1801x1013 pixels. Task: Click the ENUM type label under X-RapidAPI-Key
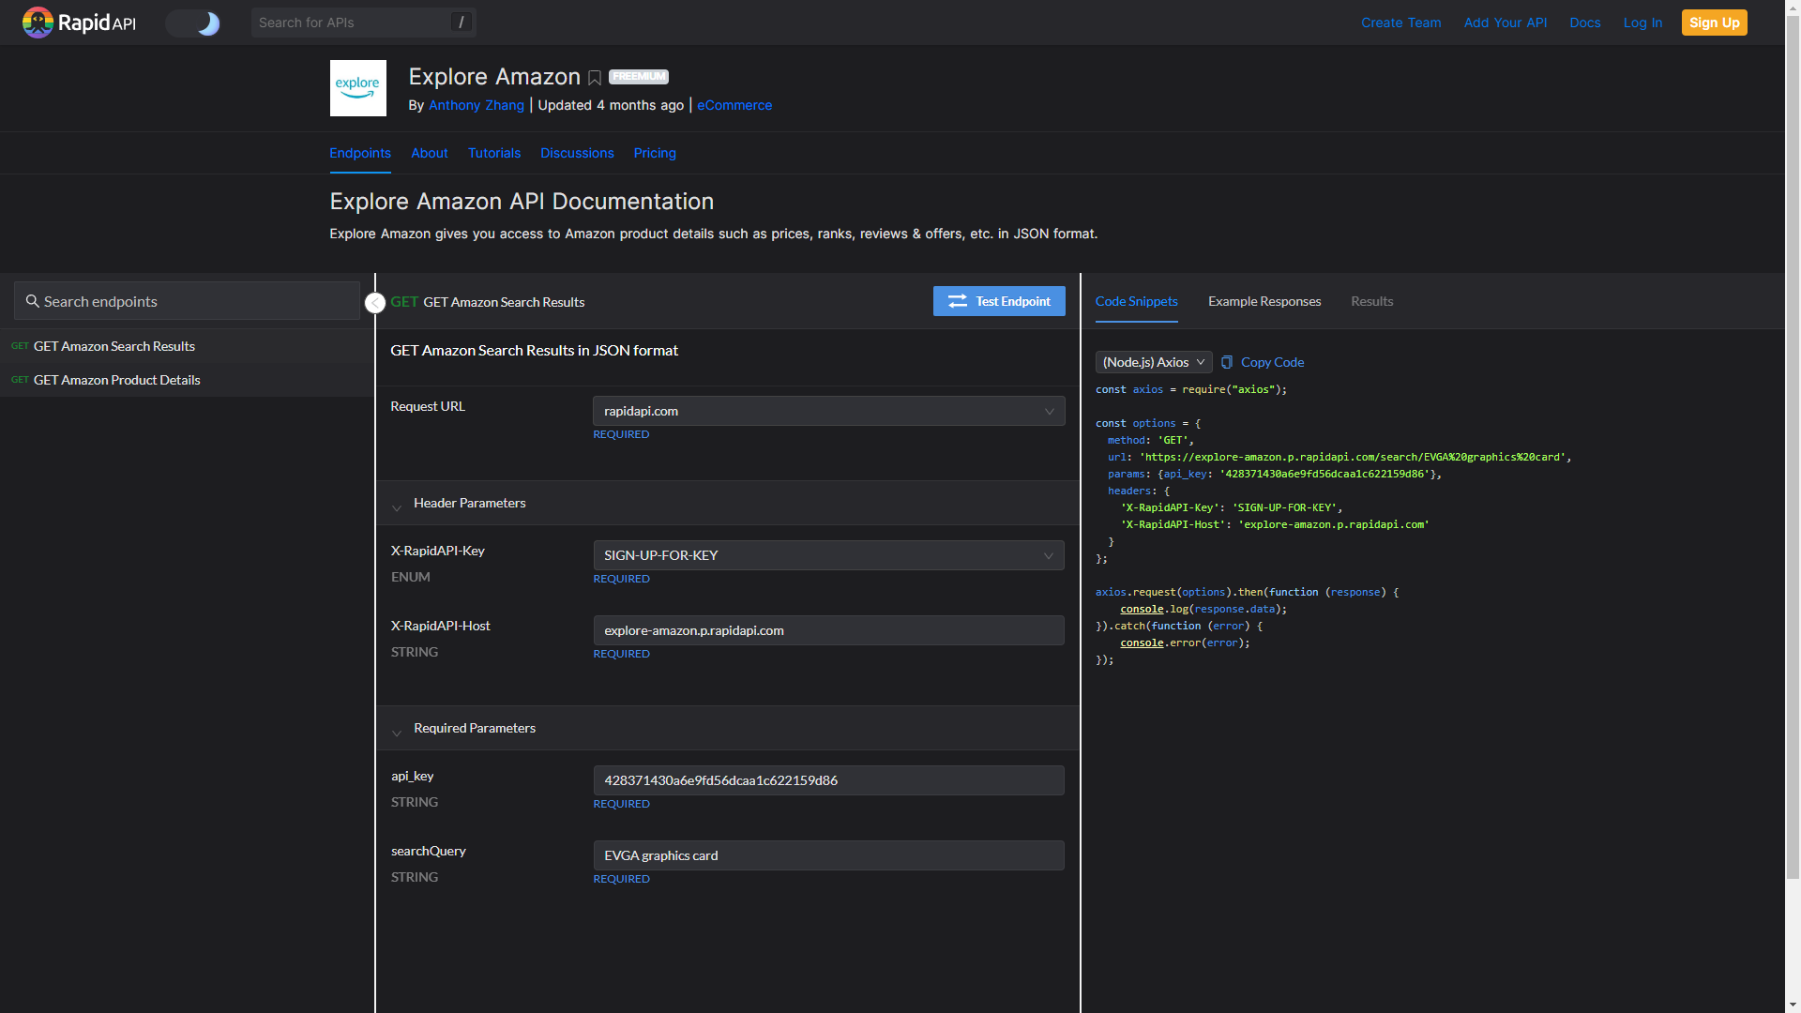(411, 577)
